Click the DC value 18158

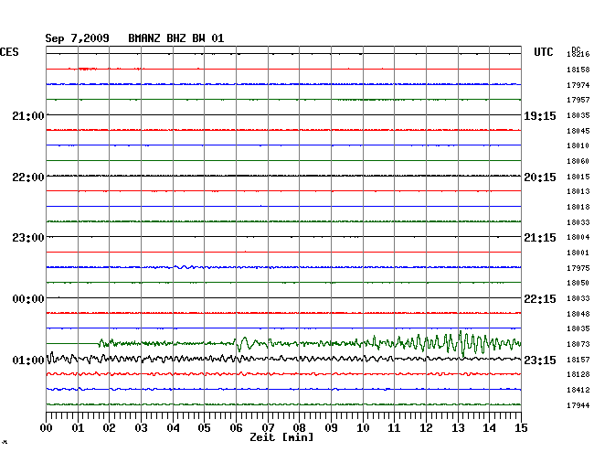(x=578, y=70)
